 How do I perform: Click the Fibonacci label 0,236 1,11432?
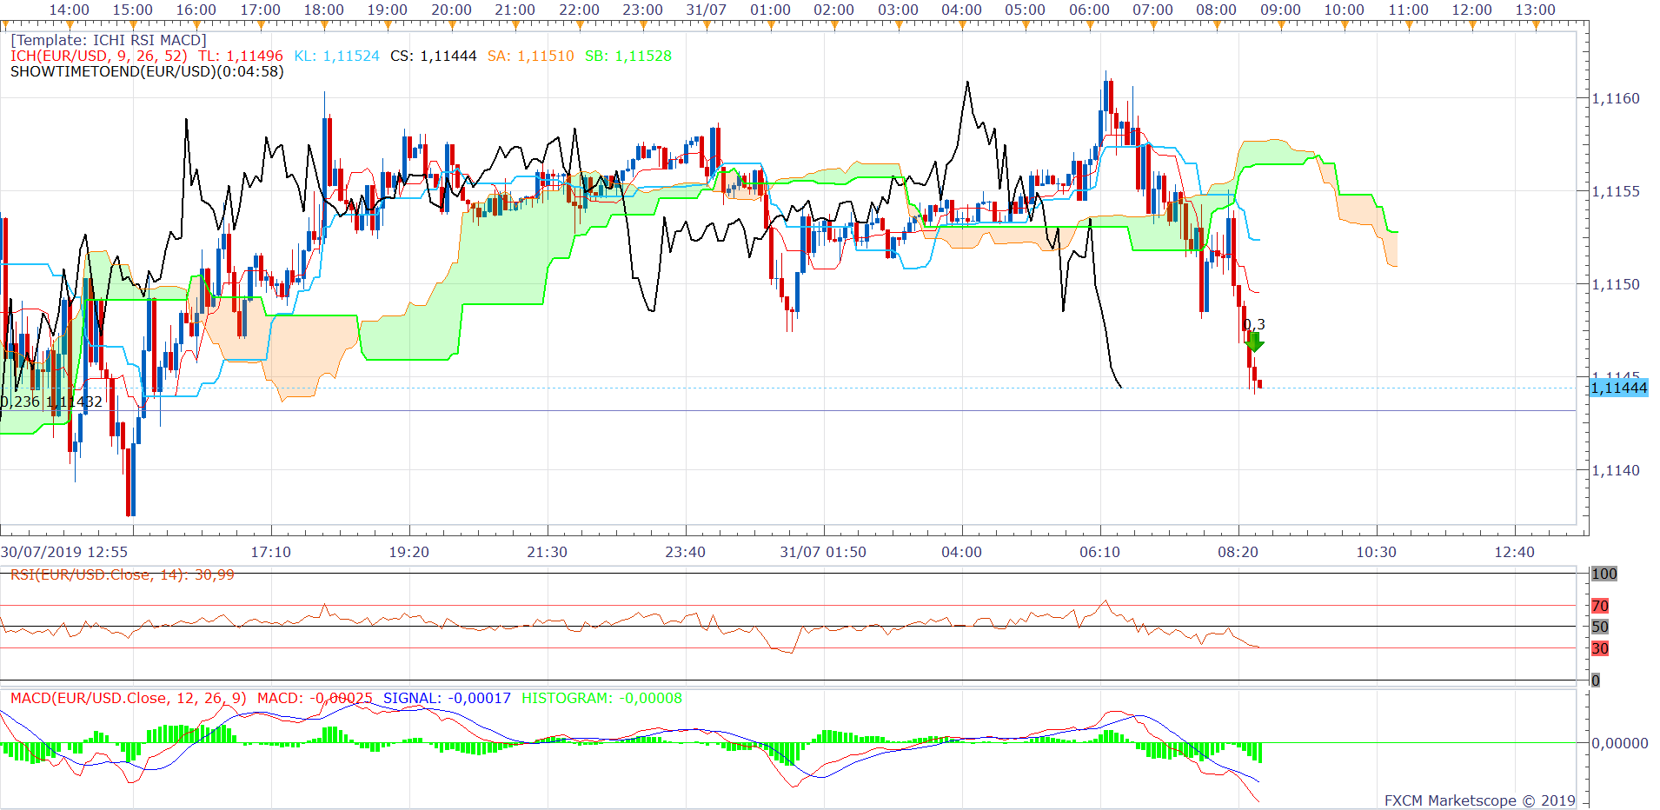point(51,402)
